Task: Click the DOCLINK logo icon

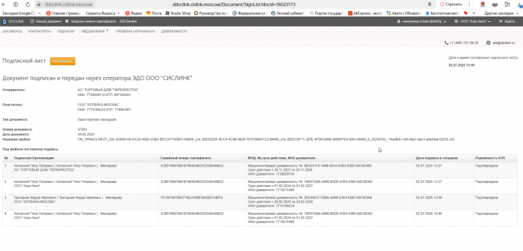Action: pyautogui.click(x=5, y=21)
